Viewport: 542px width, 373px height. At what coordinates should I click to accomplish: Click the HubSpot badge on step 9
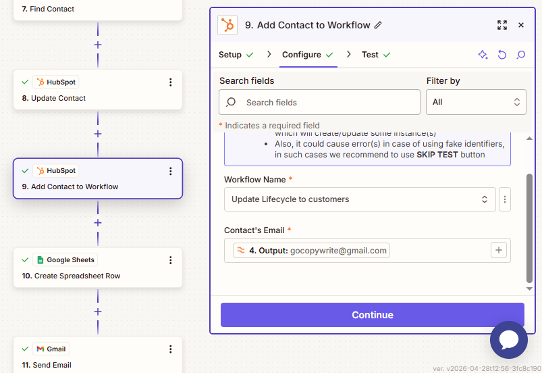click(x=56, y=171)
